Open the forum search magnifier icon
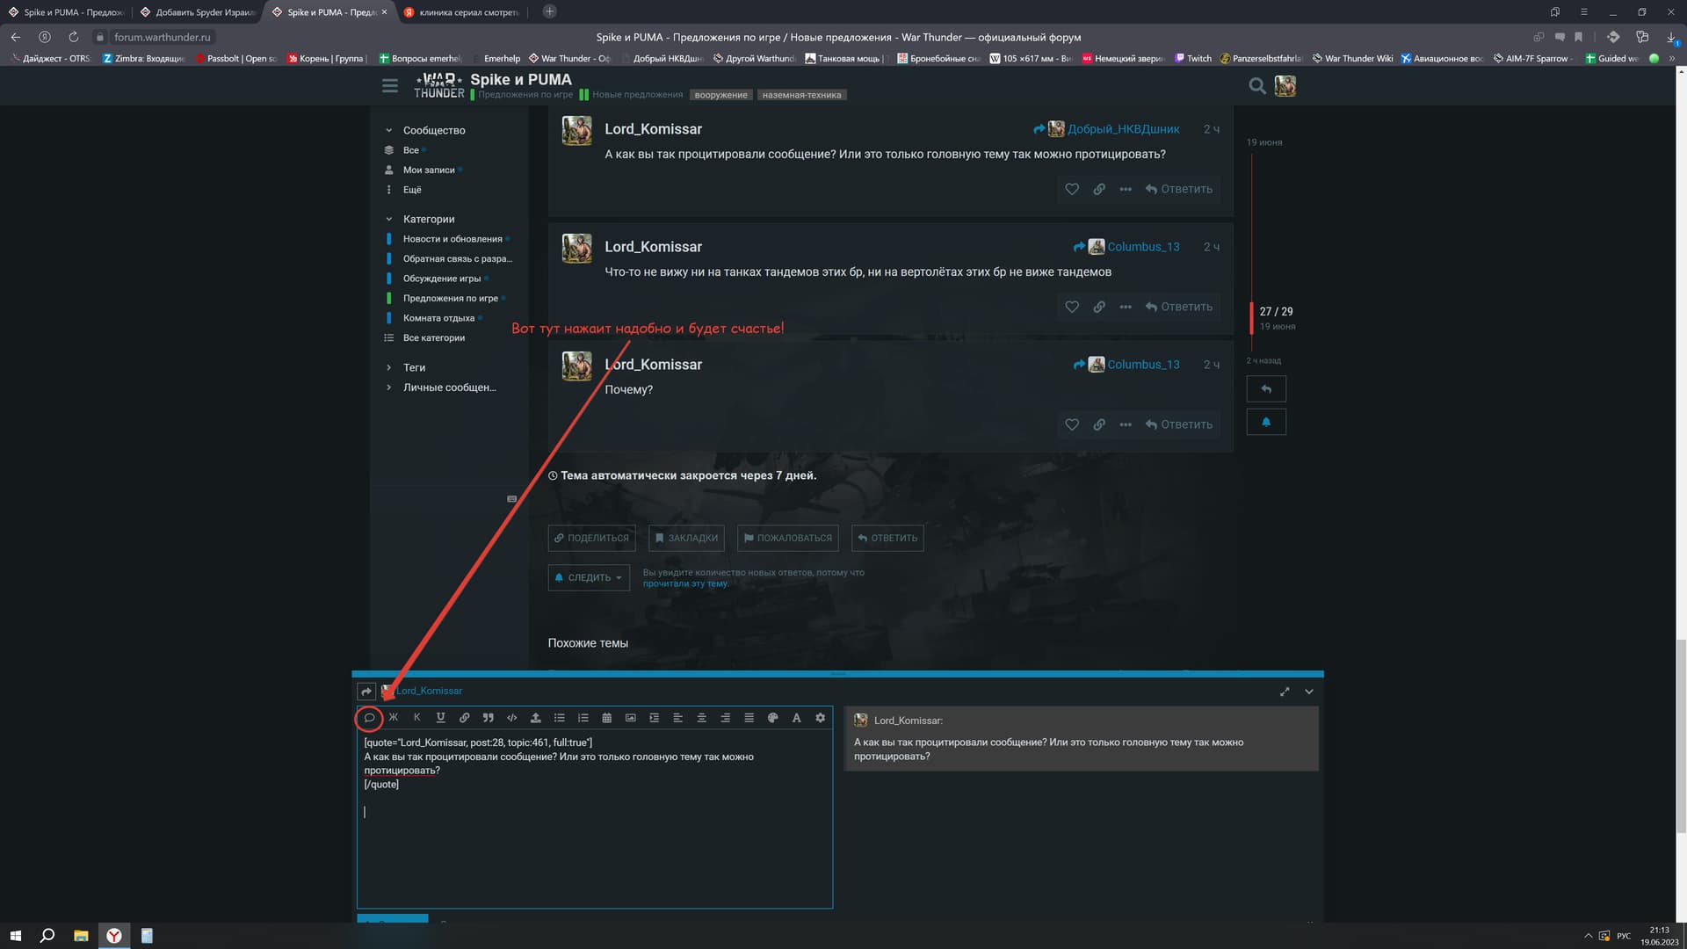Screen dimensions: 1687x949 click(1257, 85)
